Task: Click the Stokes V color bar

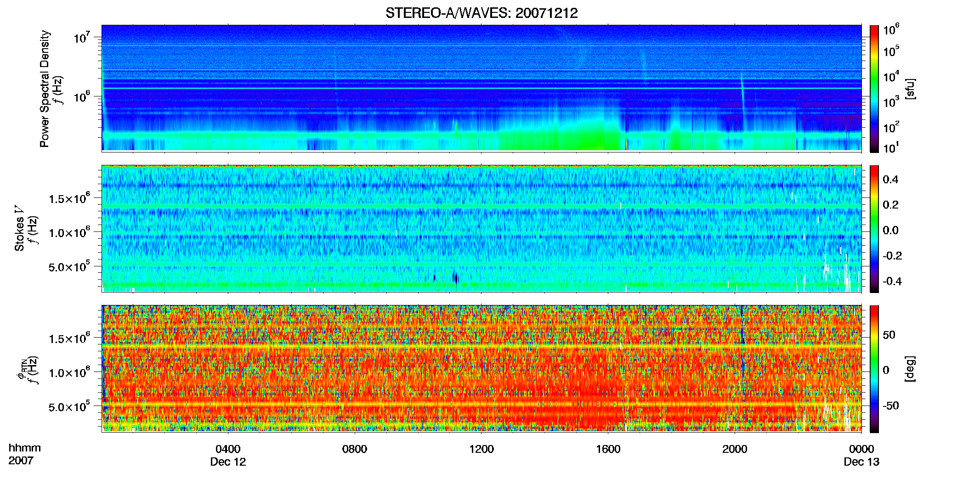Action: (x=874, y=229)
